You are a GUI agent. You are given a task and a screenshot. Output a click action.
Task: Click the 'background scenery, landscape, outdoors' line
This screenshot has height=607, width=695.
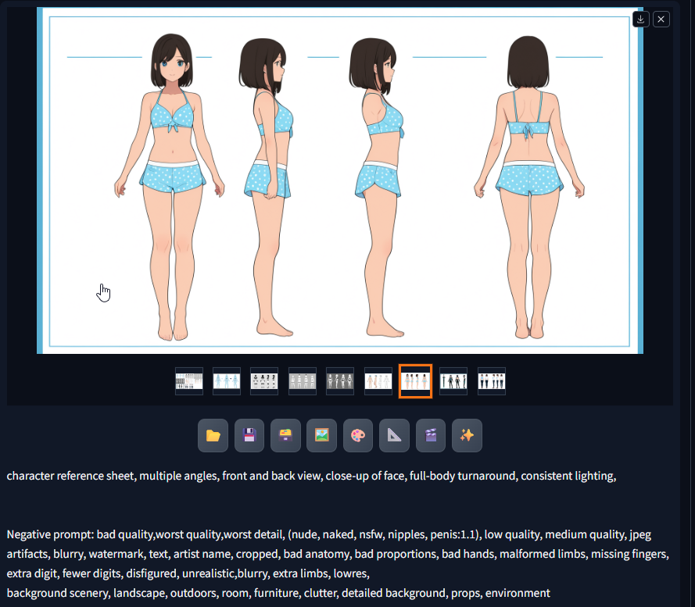tap(278, 593)
